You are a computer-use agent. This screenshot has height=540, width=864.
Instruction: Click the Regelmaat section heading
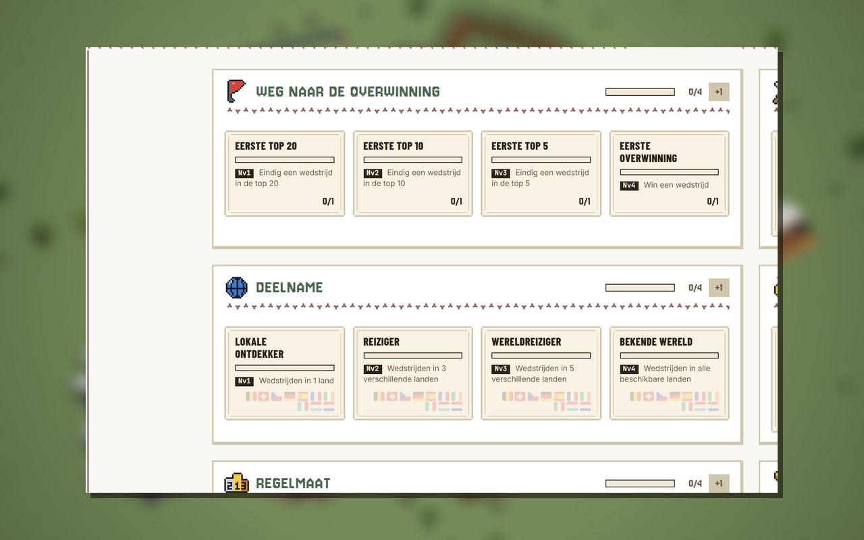(293, 483)
